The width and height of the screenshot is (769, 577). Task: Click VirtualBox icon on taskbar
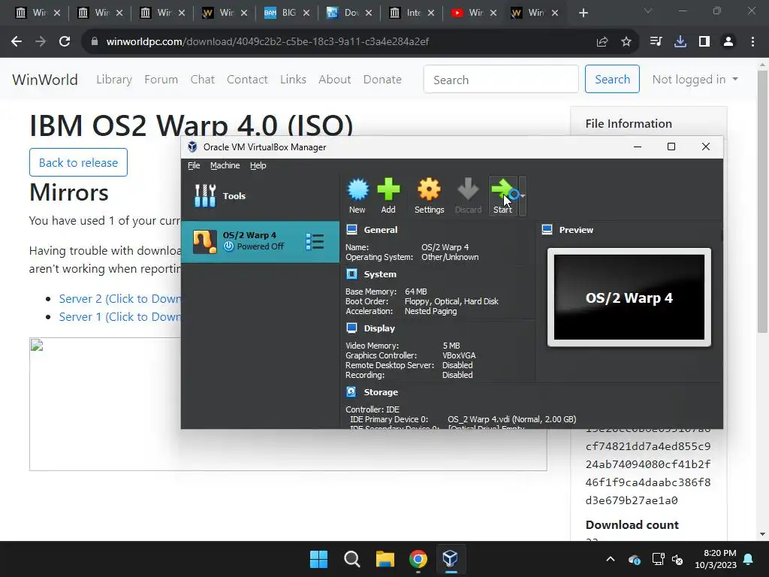pyautogui.click(x=451, y=559)
